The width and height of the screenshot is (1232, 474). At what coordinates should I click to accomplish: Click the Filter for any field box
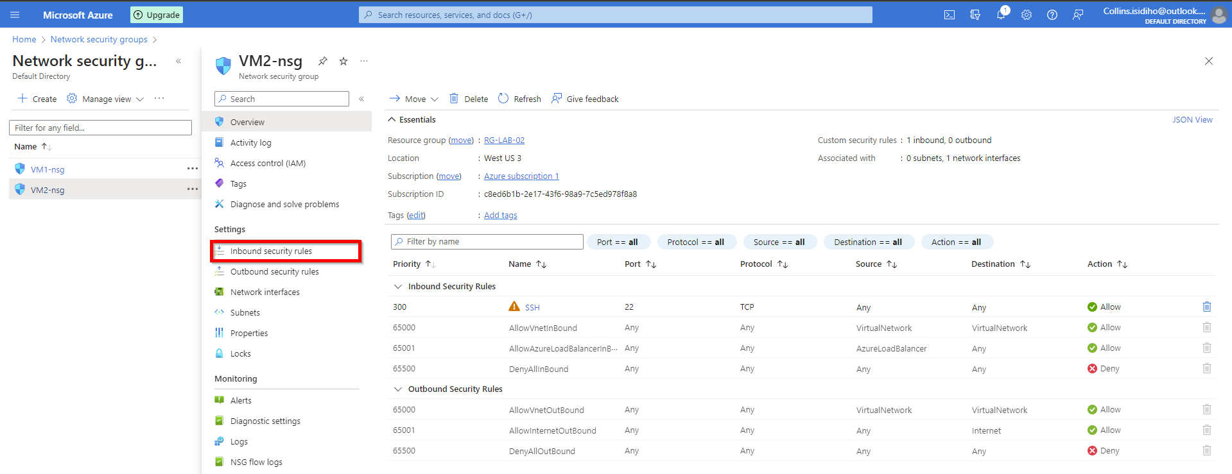tap(100, 128)
